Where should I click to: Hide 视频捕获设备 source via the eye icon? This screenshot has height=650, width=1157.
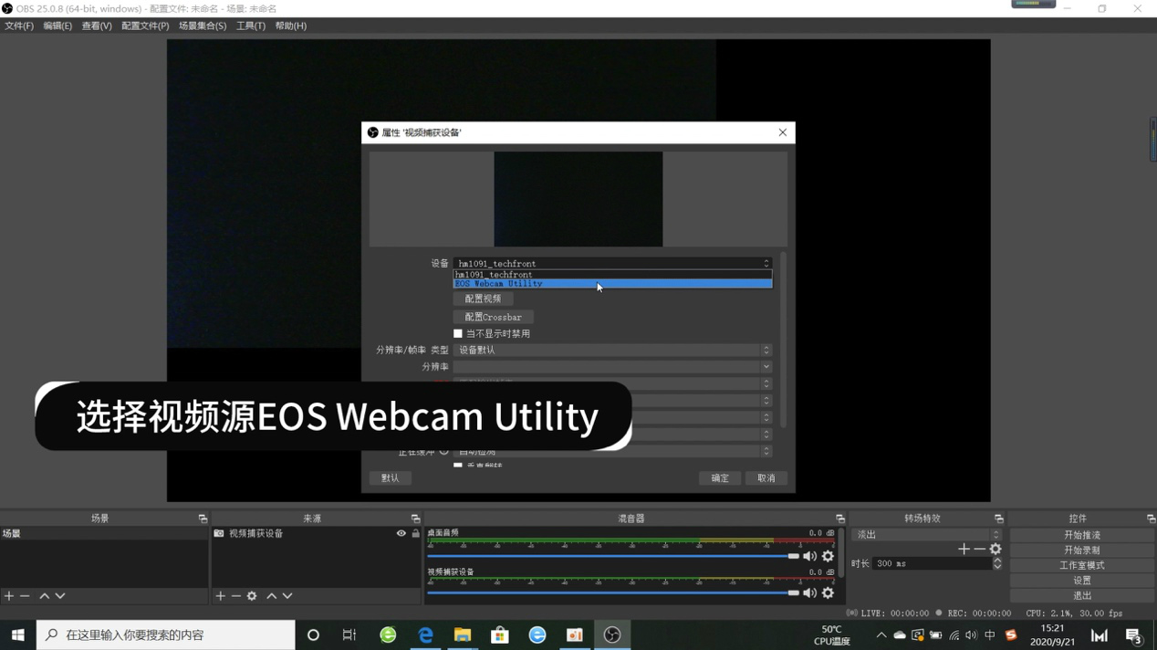tap(400, 533)
